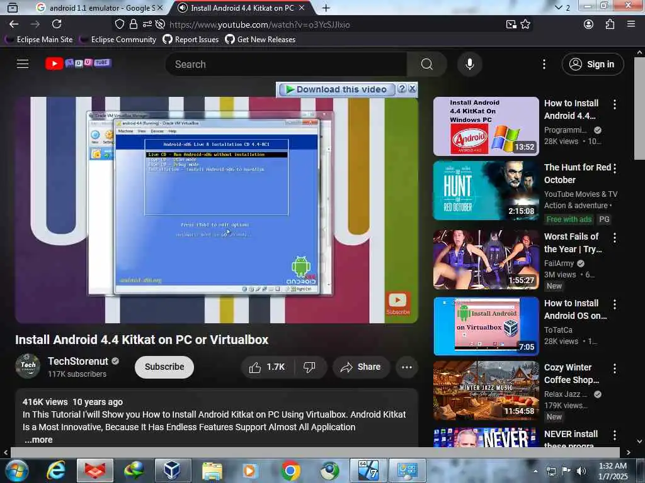
Task: Open Cozy Winter Coffee Shop title link
Action: (571, 374)
